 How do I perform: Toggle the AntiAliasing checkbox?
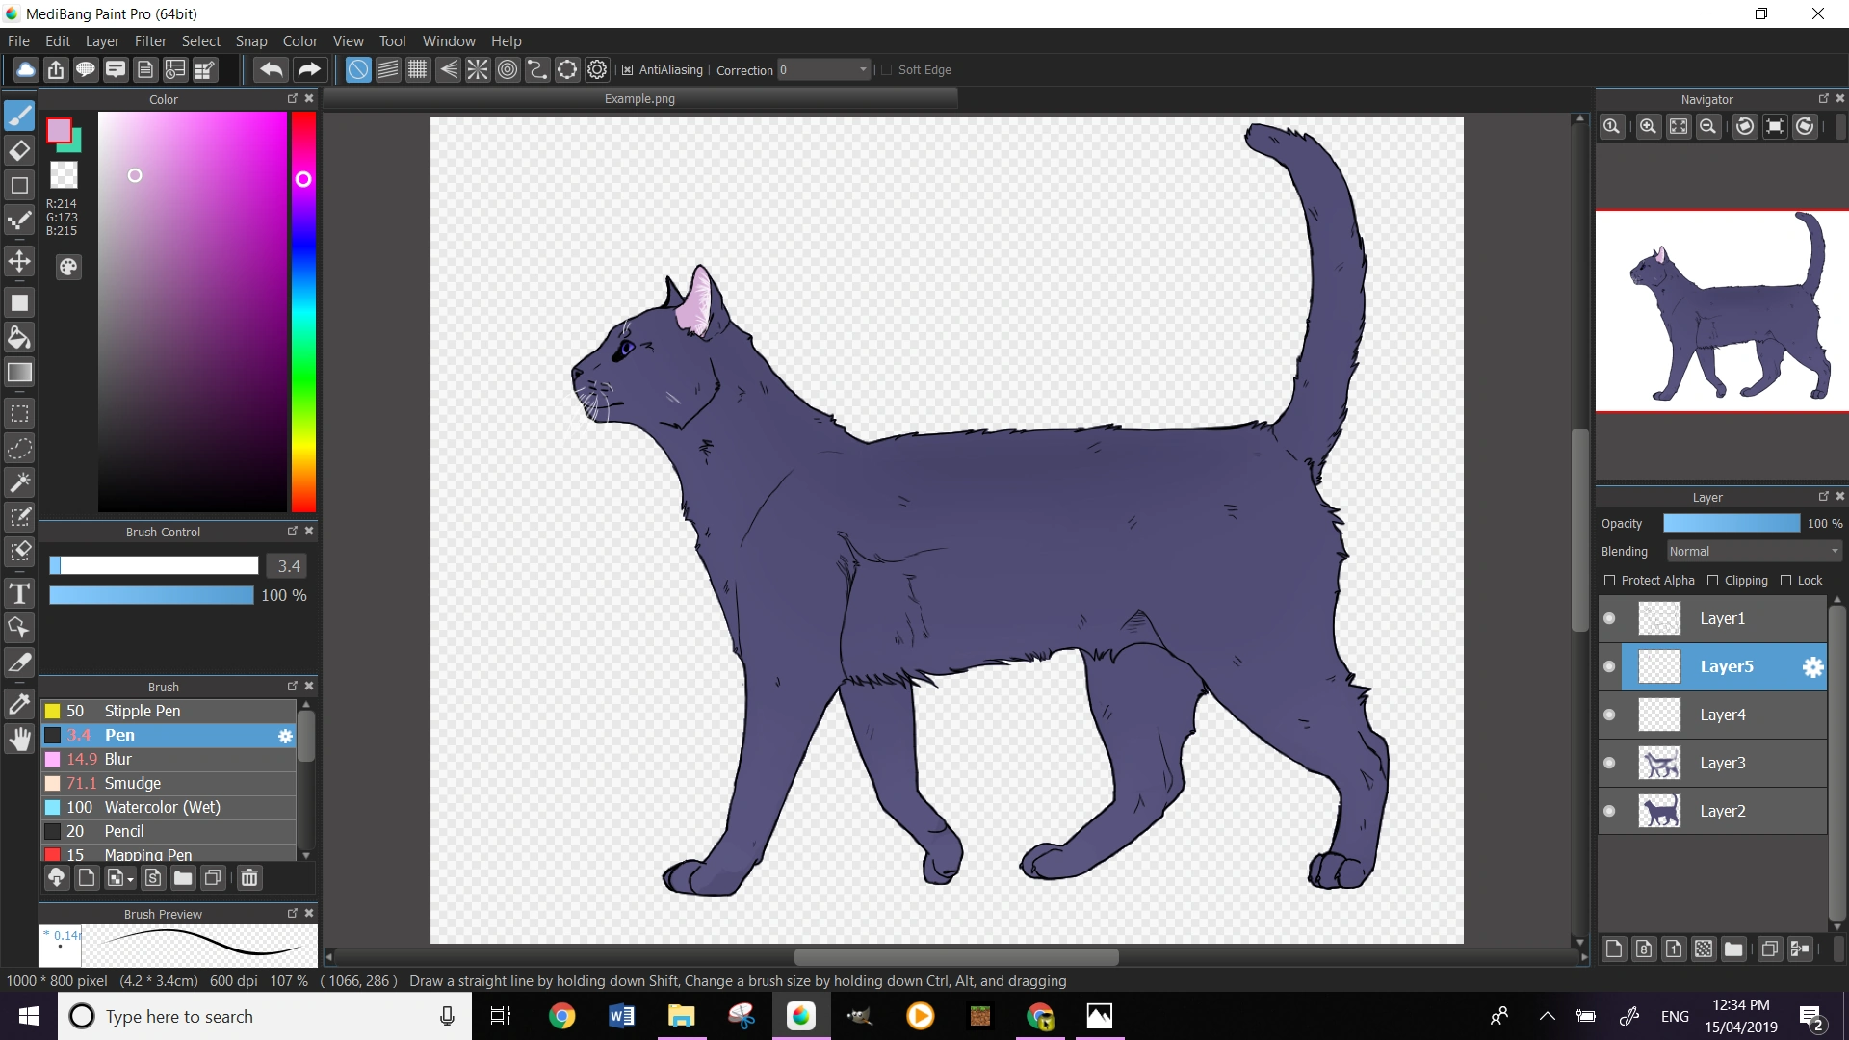pyautogui.click(x=628, y=69)
